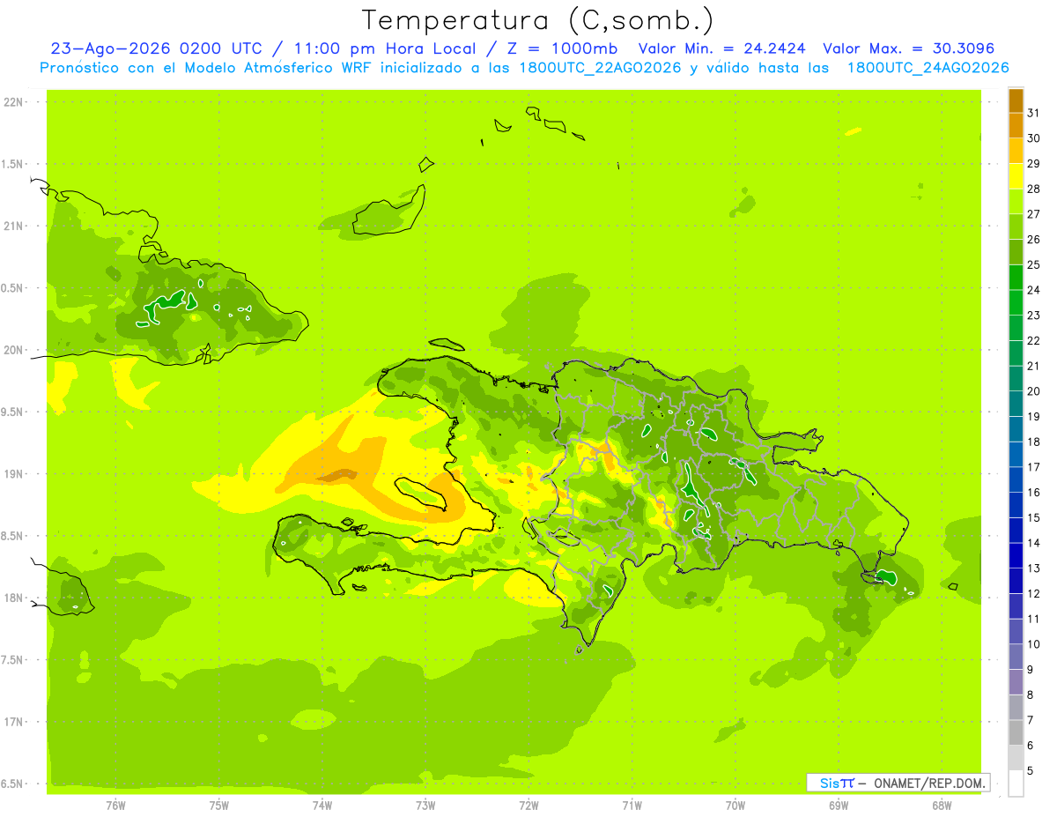Click the legend value 27
The height and width of the screenshot is (817, 1057).
point(1034,214)
